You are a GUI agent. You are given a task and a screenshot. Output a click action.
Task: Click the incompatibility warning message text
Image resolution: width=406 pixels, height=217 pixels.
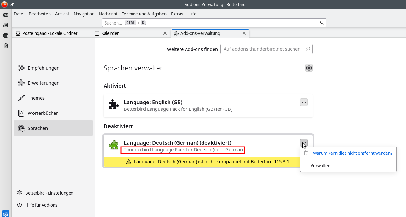(212, 162)
